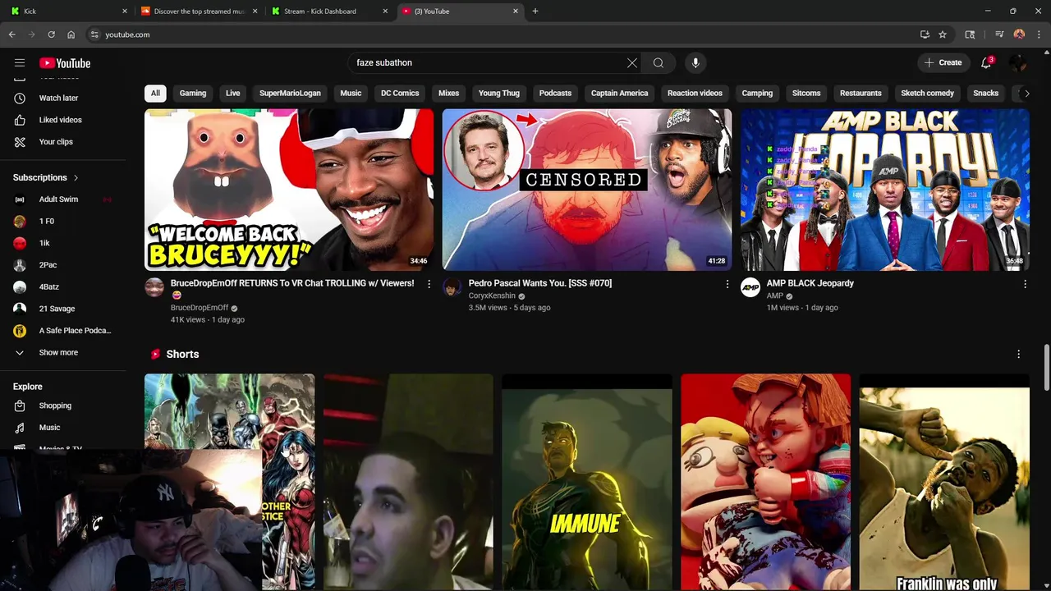Select the Reaction videos filter chip

pyautogui.click(x=695, y=93)
